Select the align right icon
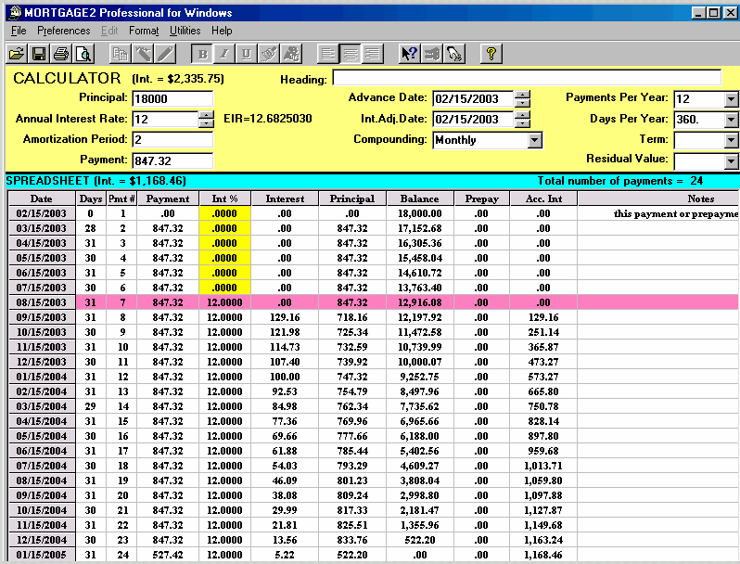 (373, 54)
